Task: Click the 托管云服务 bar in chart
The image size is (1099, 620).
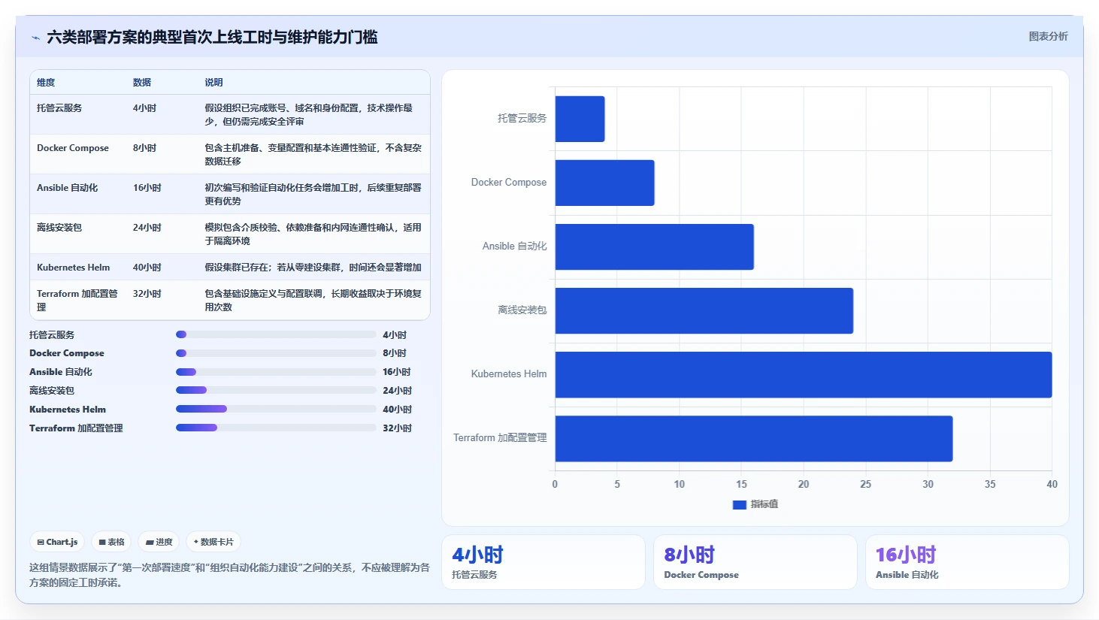Action: click(x=580, y=119)
